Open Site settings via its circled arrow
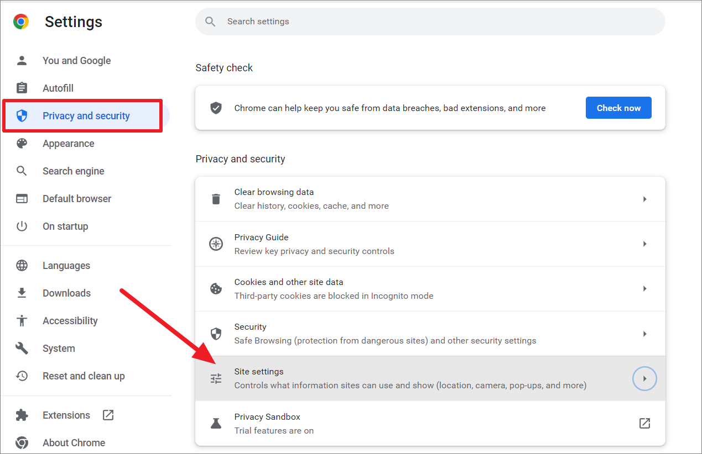 (x=644, y=379)
